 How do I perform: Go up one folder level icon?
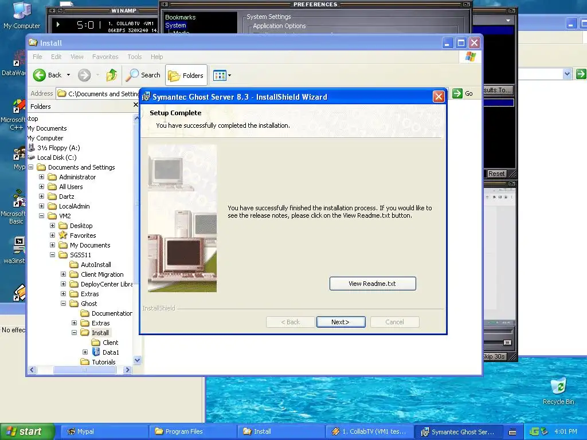click(112, 75)
